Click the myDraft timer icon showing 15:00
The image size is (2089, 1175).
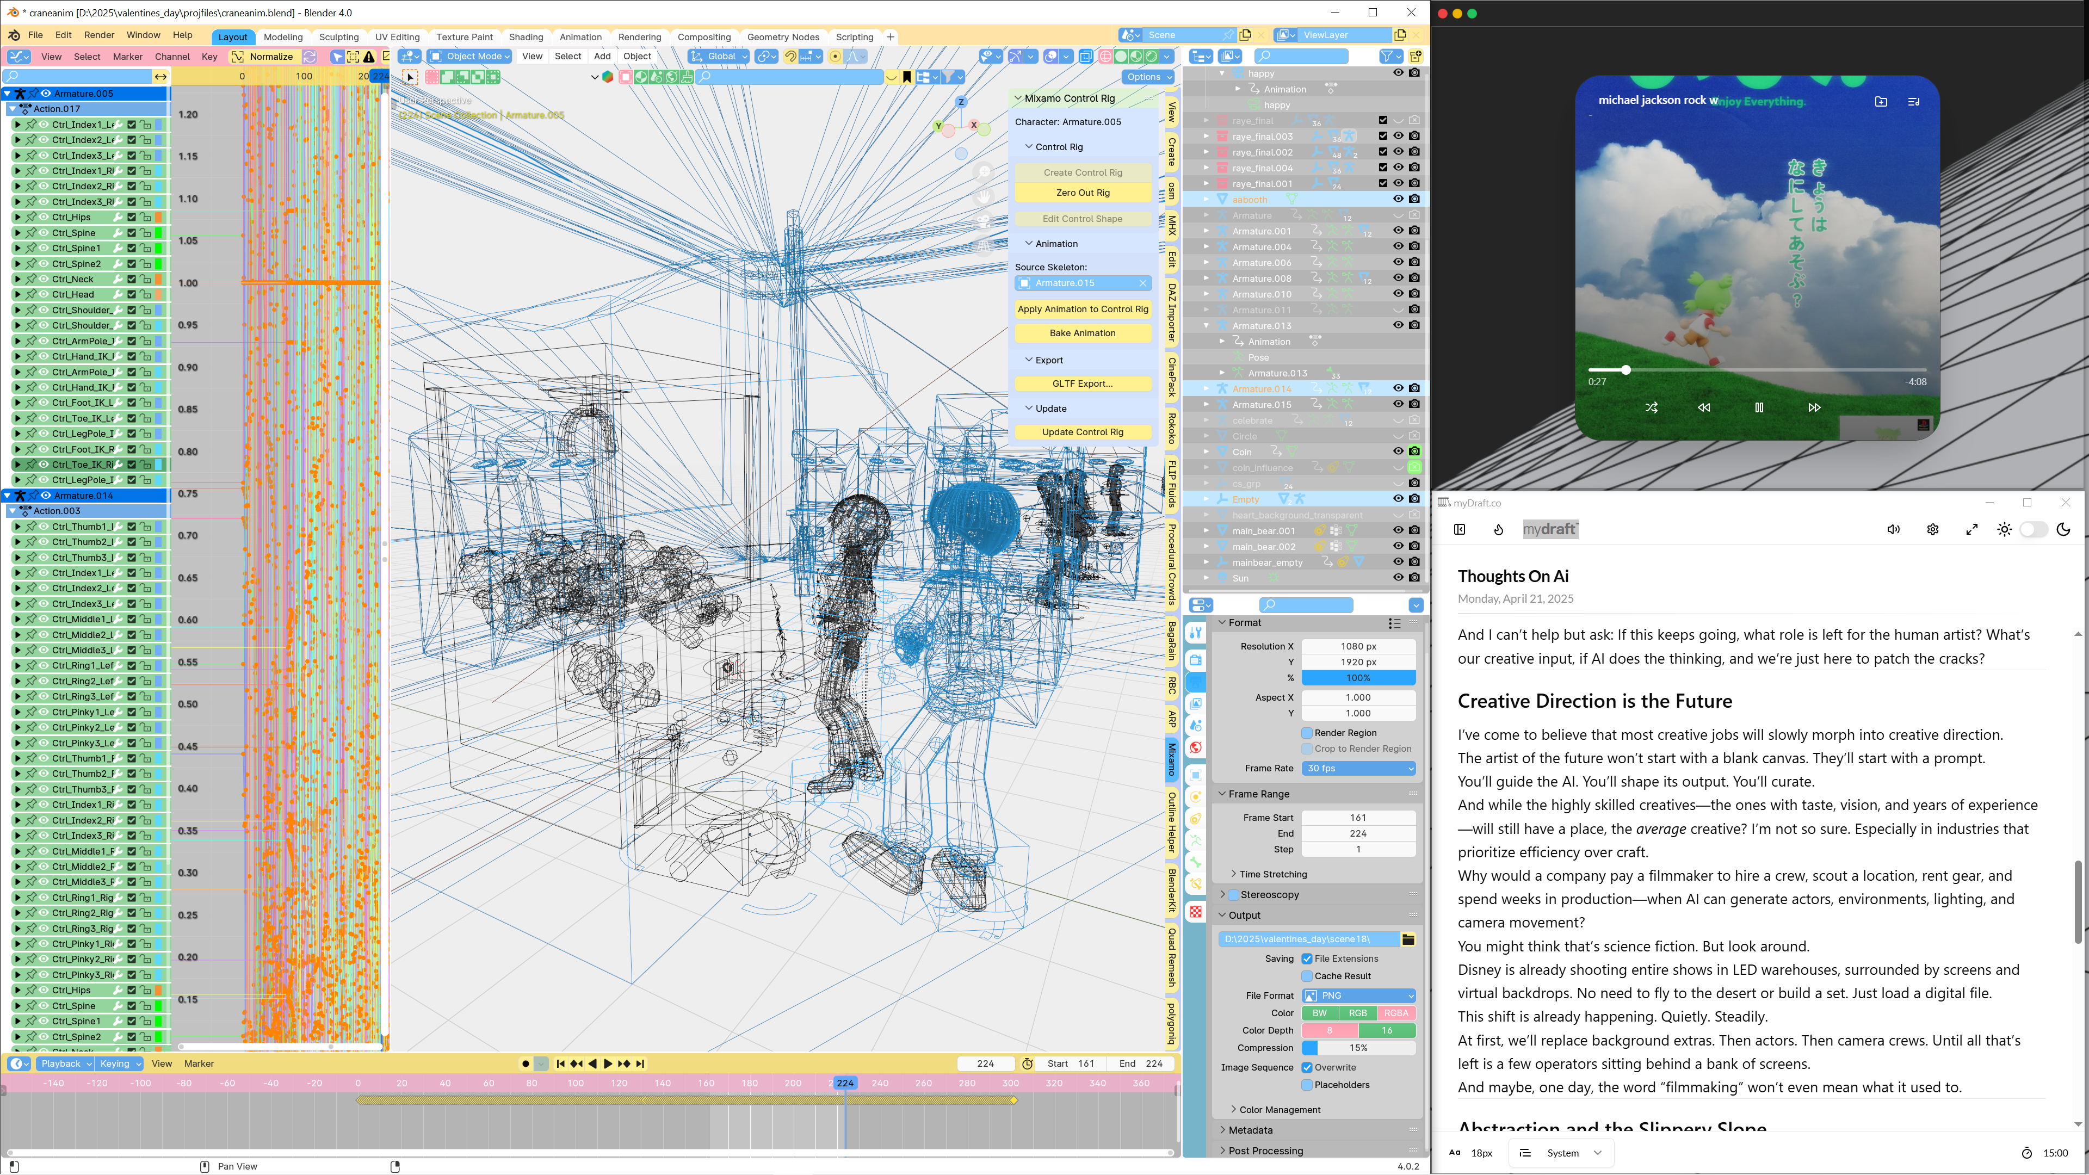coord(2026,1152)
